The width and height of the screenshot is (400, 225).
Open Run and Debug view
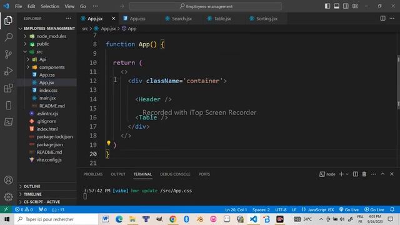coord(8,71)
